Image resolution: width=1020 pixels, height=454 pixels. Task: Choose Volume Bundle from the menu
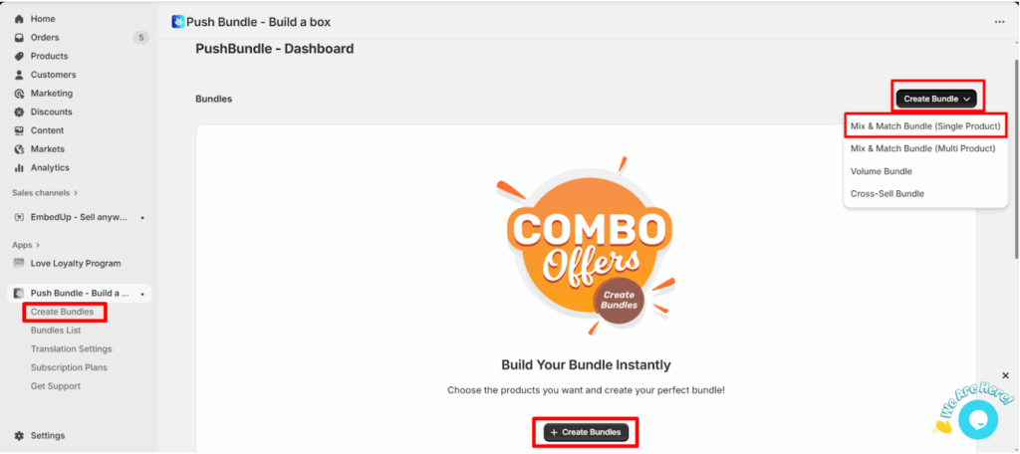881,171
